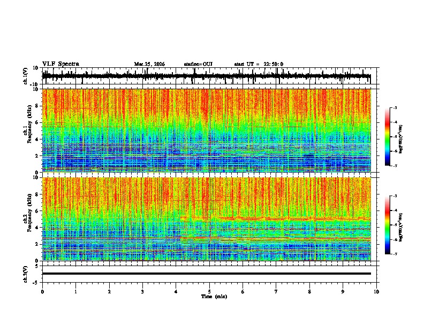Click the "-5" tick on the ch.3(V) axis

(x=36, y=283)
